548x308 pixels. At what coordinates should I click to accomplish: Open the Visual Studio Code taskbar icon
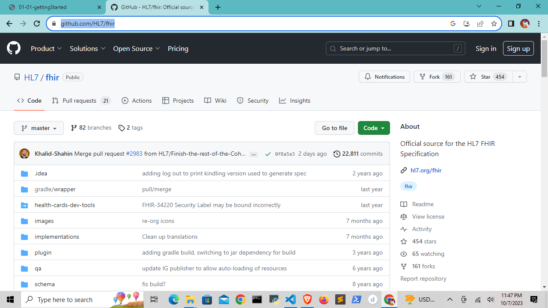click(290, 299)
